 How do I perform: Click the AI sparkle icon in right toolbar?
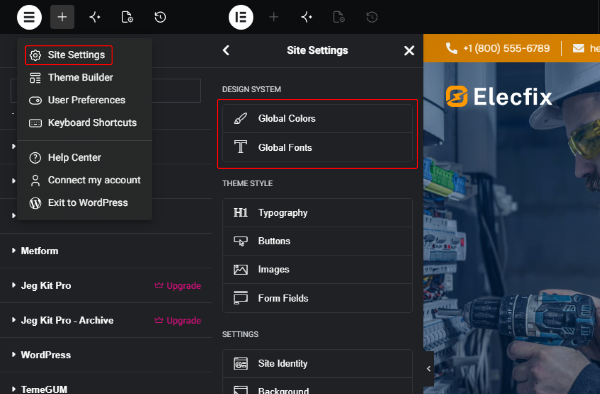click(307, 17)
